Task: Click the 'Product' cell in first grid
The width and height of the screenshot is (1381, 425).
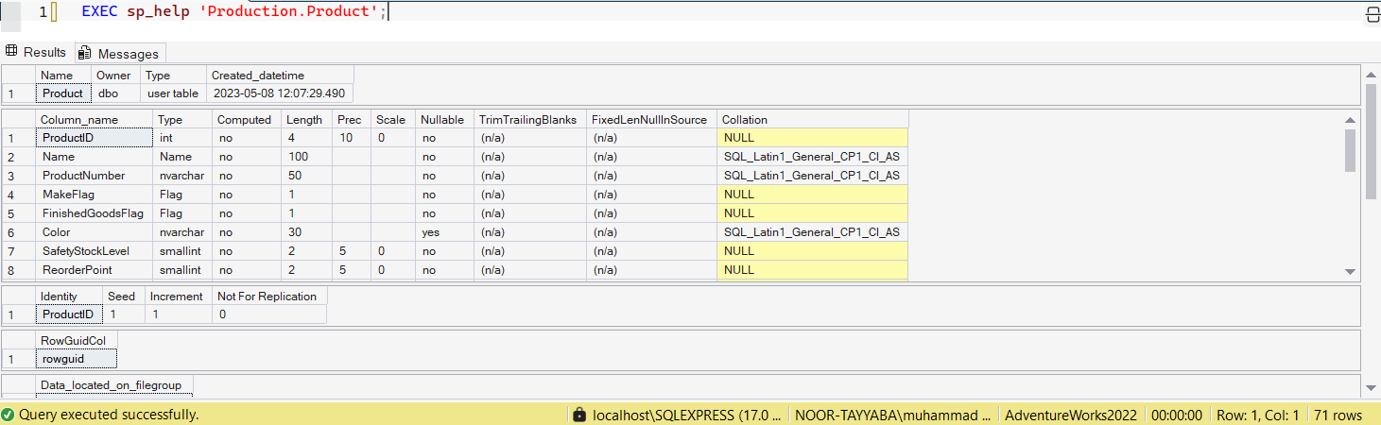Action: (63, 93)
